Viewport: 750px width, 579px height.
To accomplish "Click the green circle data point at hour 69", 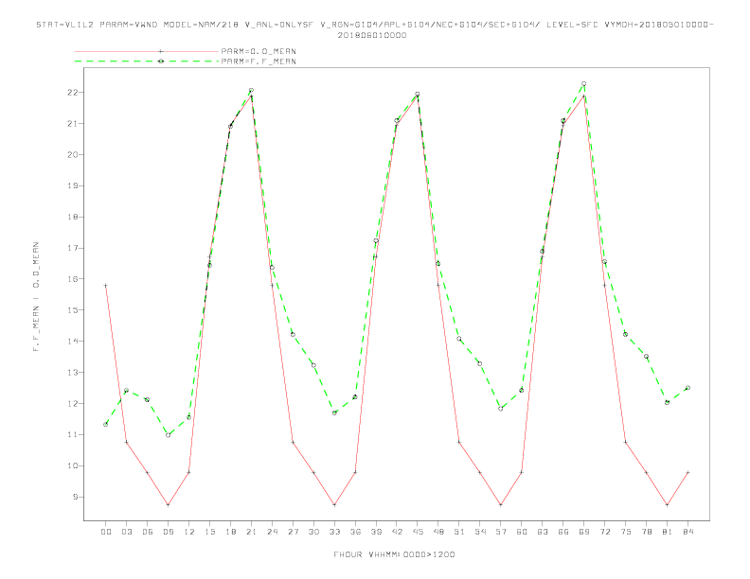I will click(x=583, y=83).
